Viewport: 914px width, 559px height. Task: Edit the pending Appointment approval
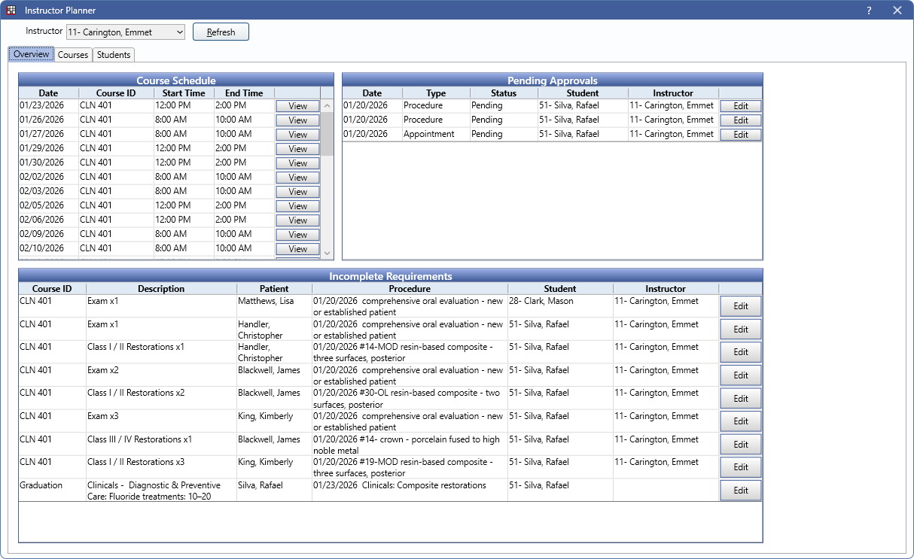click(x=740, y=135)
